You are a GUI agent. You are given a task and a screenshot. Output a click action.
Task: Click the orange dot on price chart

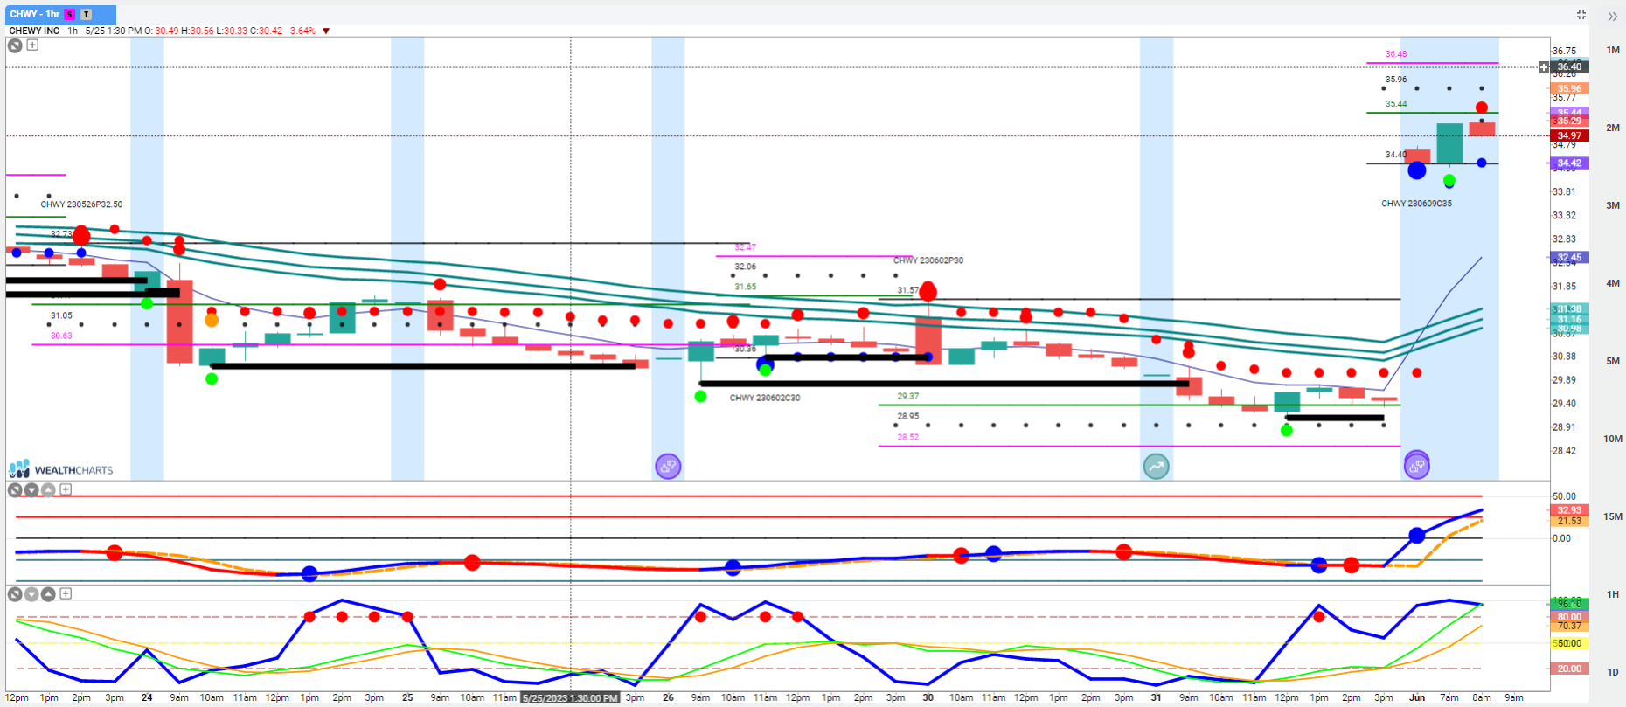tap(212, 321)
